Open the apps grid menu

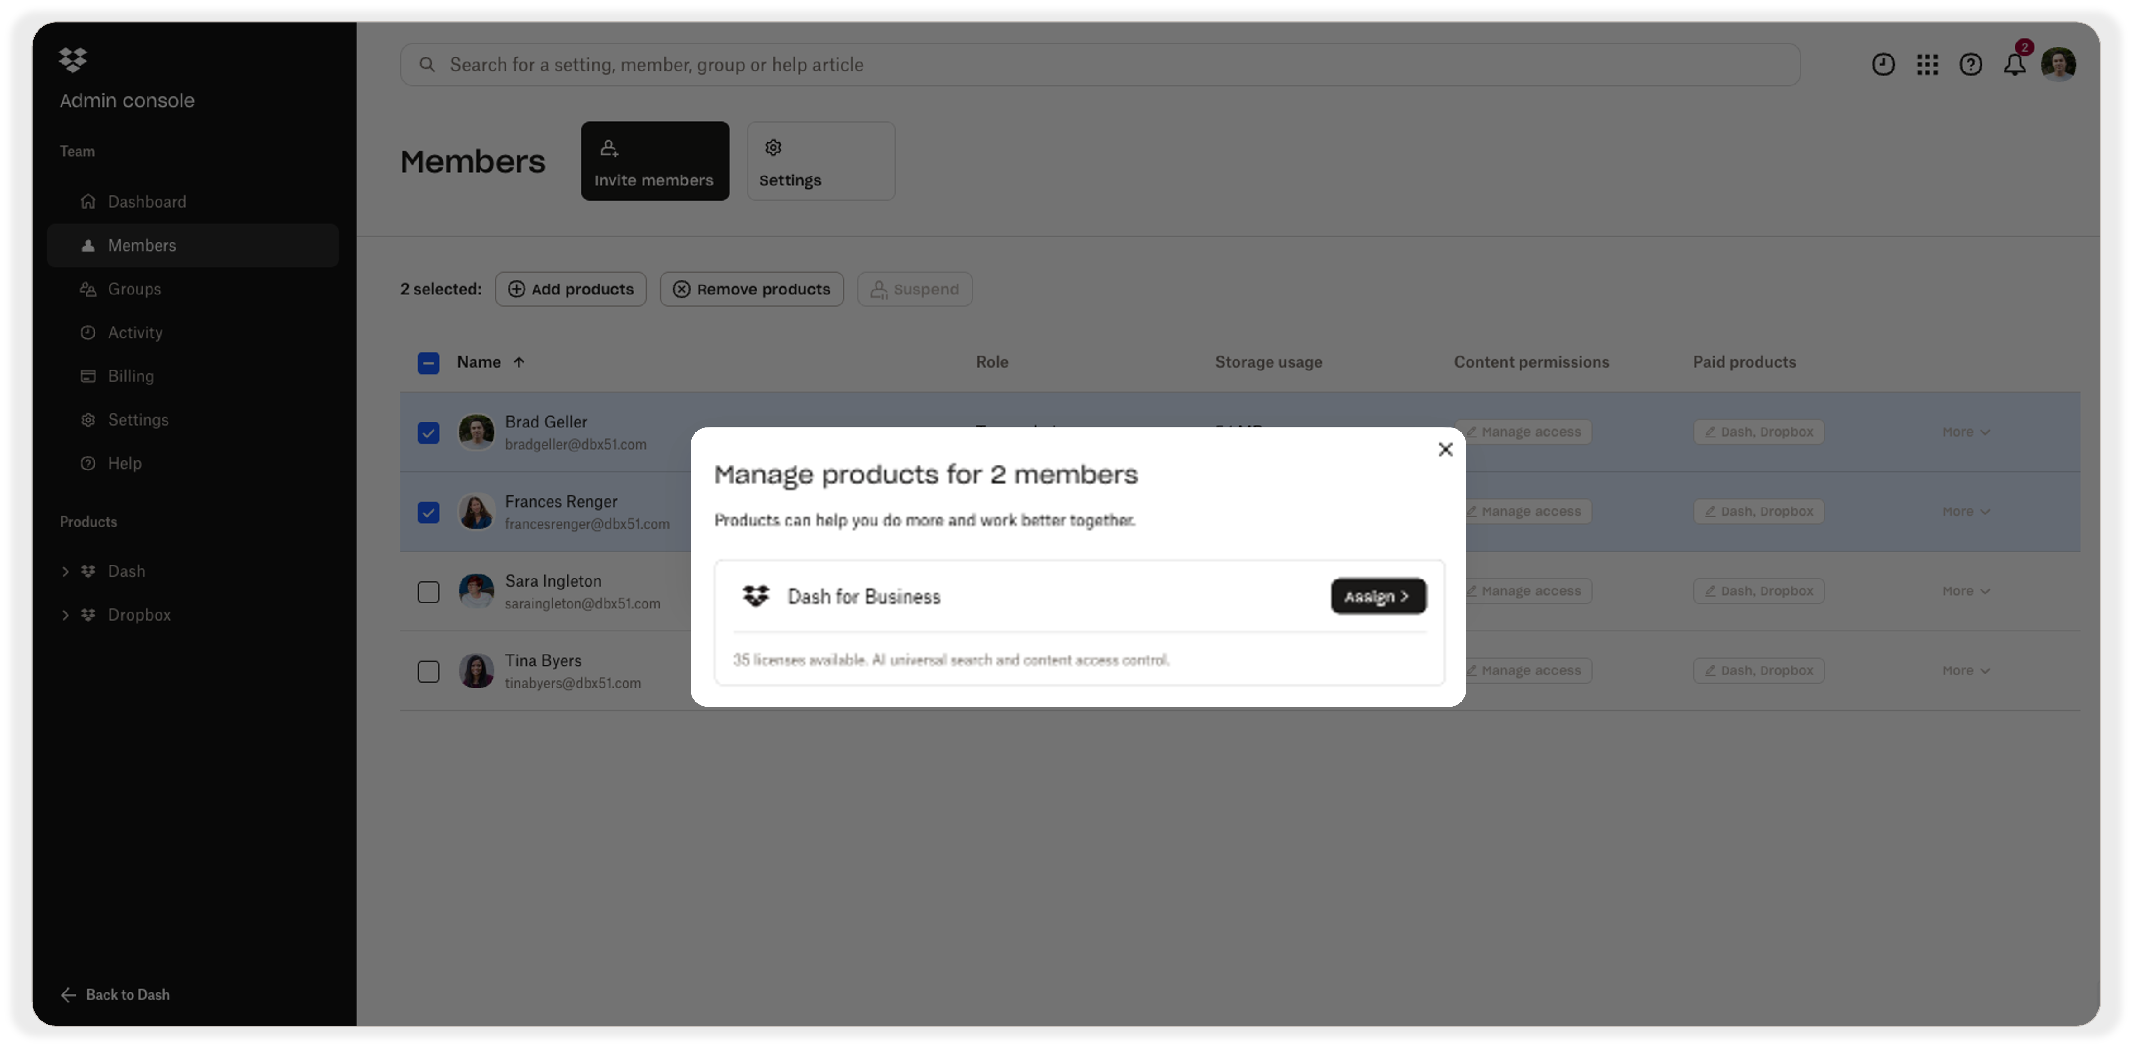pos(1928,65)
